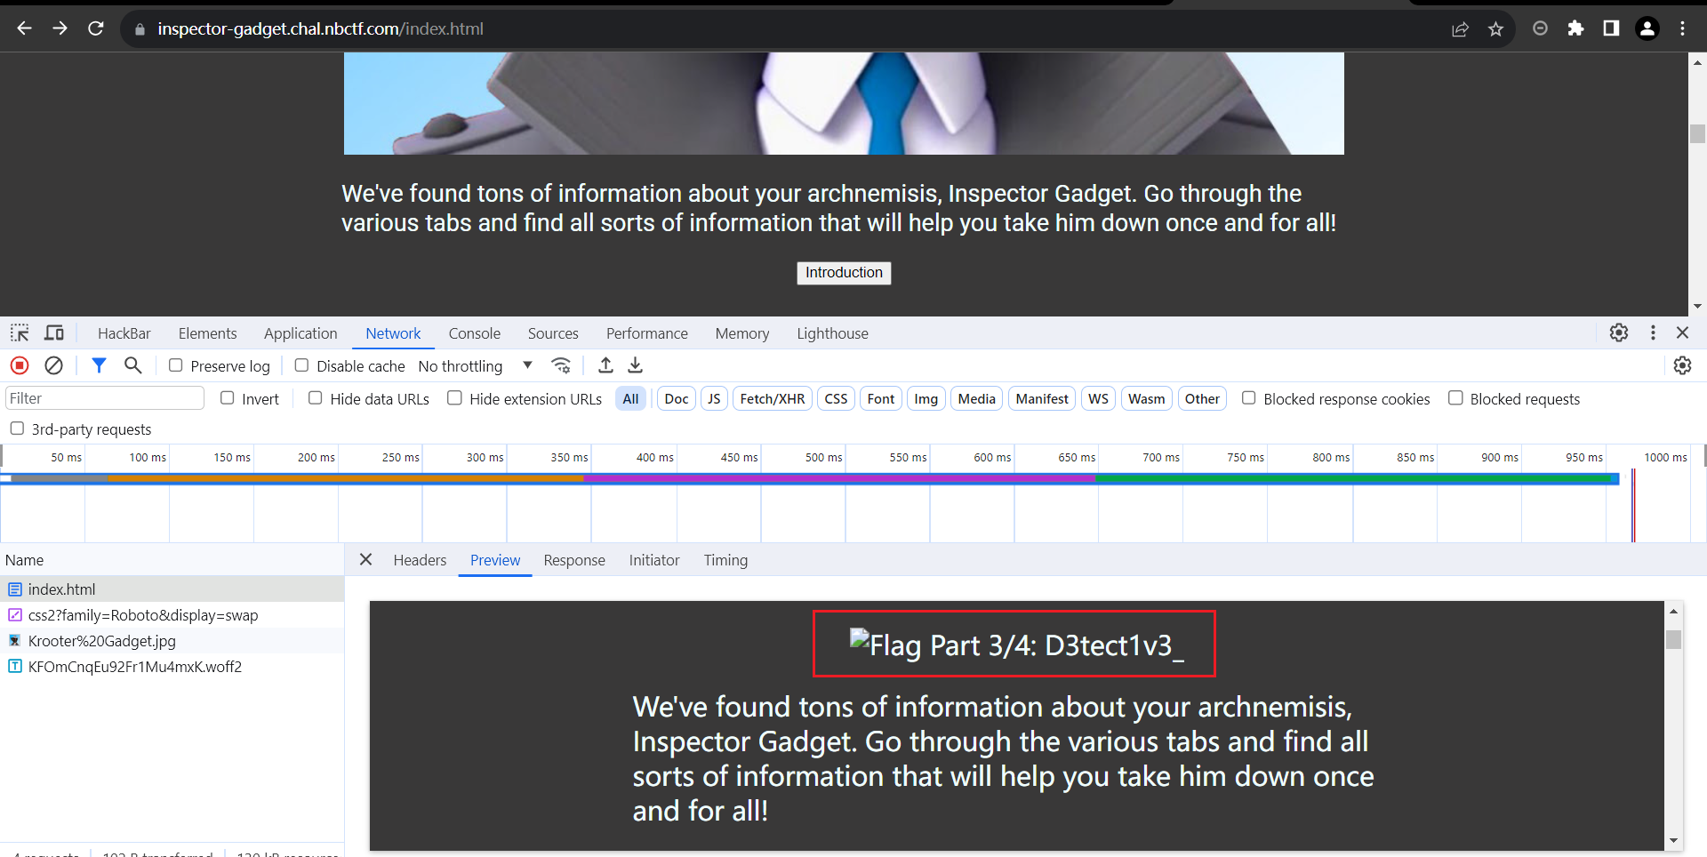The width and height of the screenshot is (1707, 857).
Task: Check 3rd-party requests option
Action: click(17, 428)
